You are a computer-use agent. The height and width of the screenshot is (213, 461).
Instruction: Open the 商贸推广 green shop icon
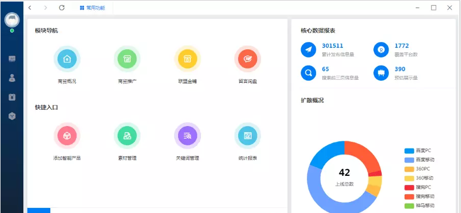click(x=127, y=59)
